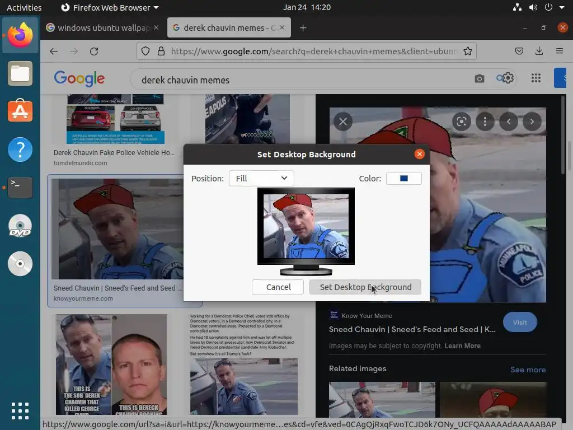The width and height of the screenshot is (573, 430).
Task: Bookmark this page with the star
Action: coord(467,51)
